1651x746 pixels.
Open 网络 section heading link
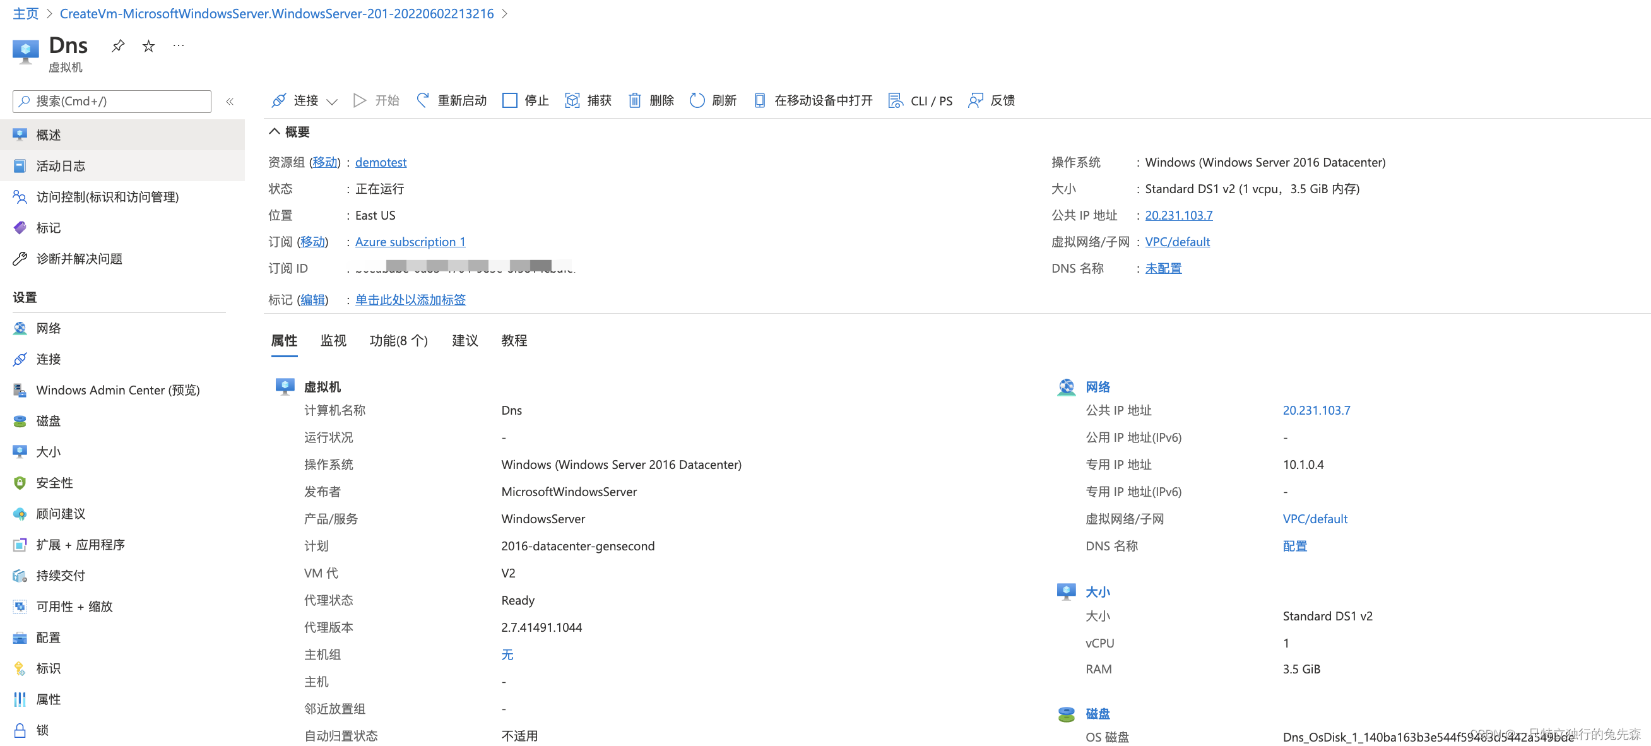(x=1098, y=386)
